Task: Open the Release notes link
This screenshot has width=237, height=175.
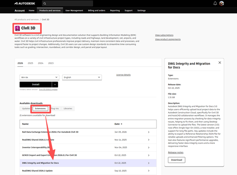Action: click(176, 152)
